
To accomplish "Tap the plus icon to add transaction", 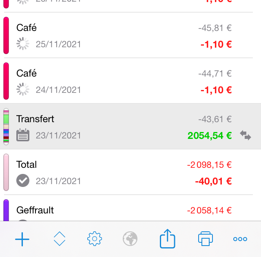I will click(x=22, y=239).
